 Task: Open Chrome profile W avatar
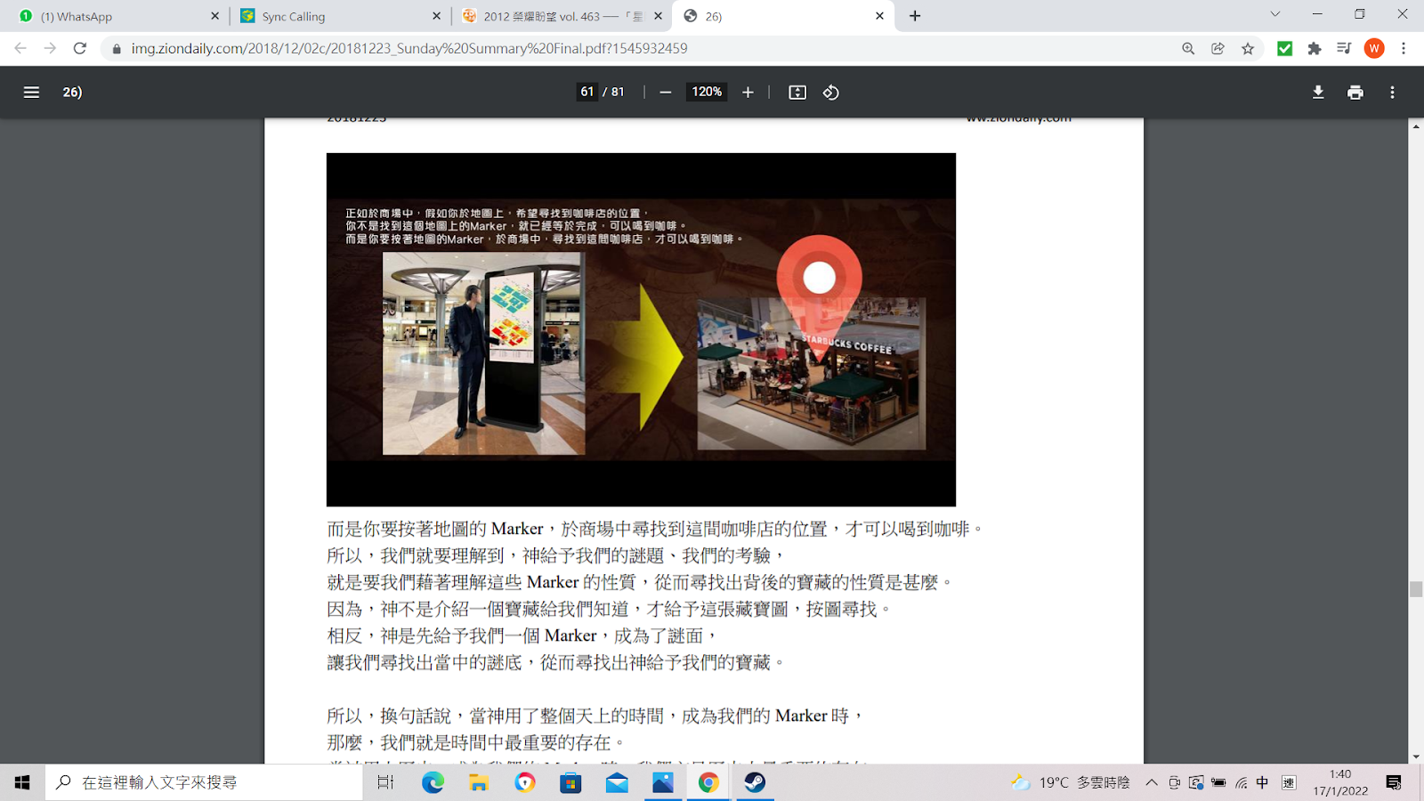click(x=1374, y=48)
